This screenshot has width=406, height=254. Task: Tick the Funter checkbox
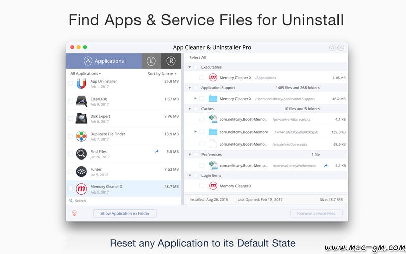[70, 172]
